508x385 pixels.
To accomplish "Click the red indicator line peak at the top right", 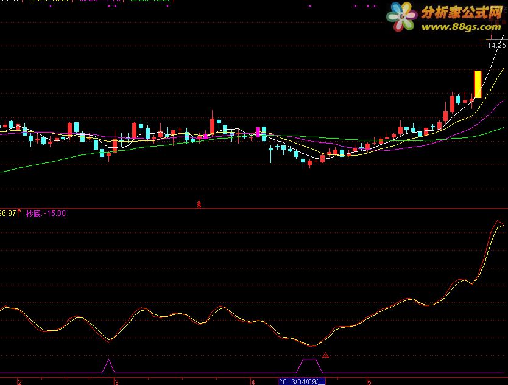I will pos(498,222).
